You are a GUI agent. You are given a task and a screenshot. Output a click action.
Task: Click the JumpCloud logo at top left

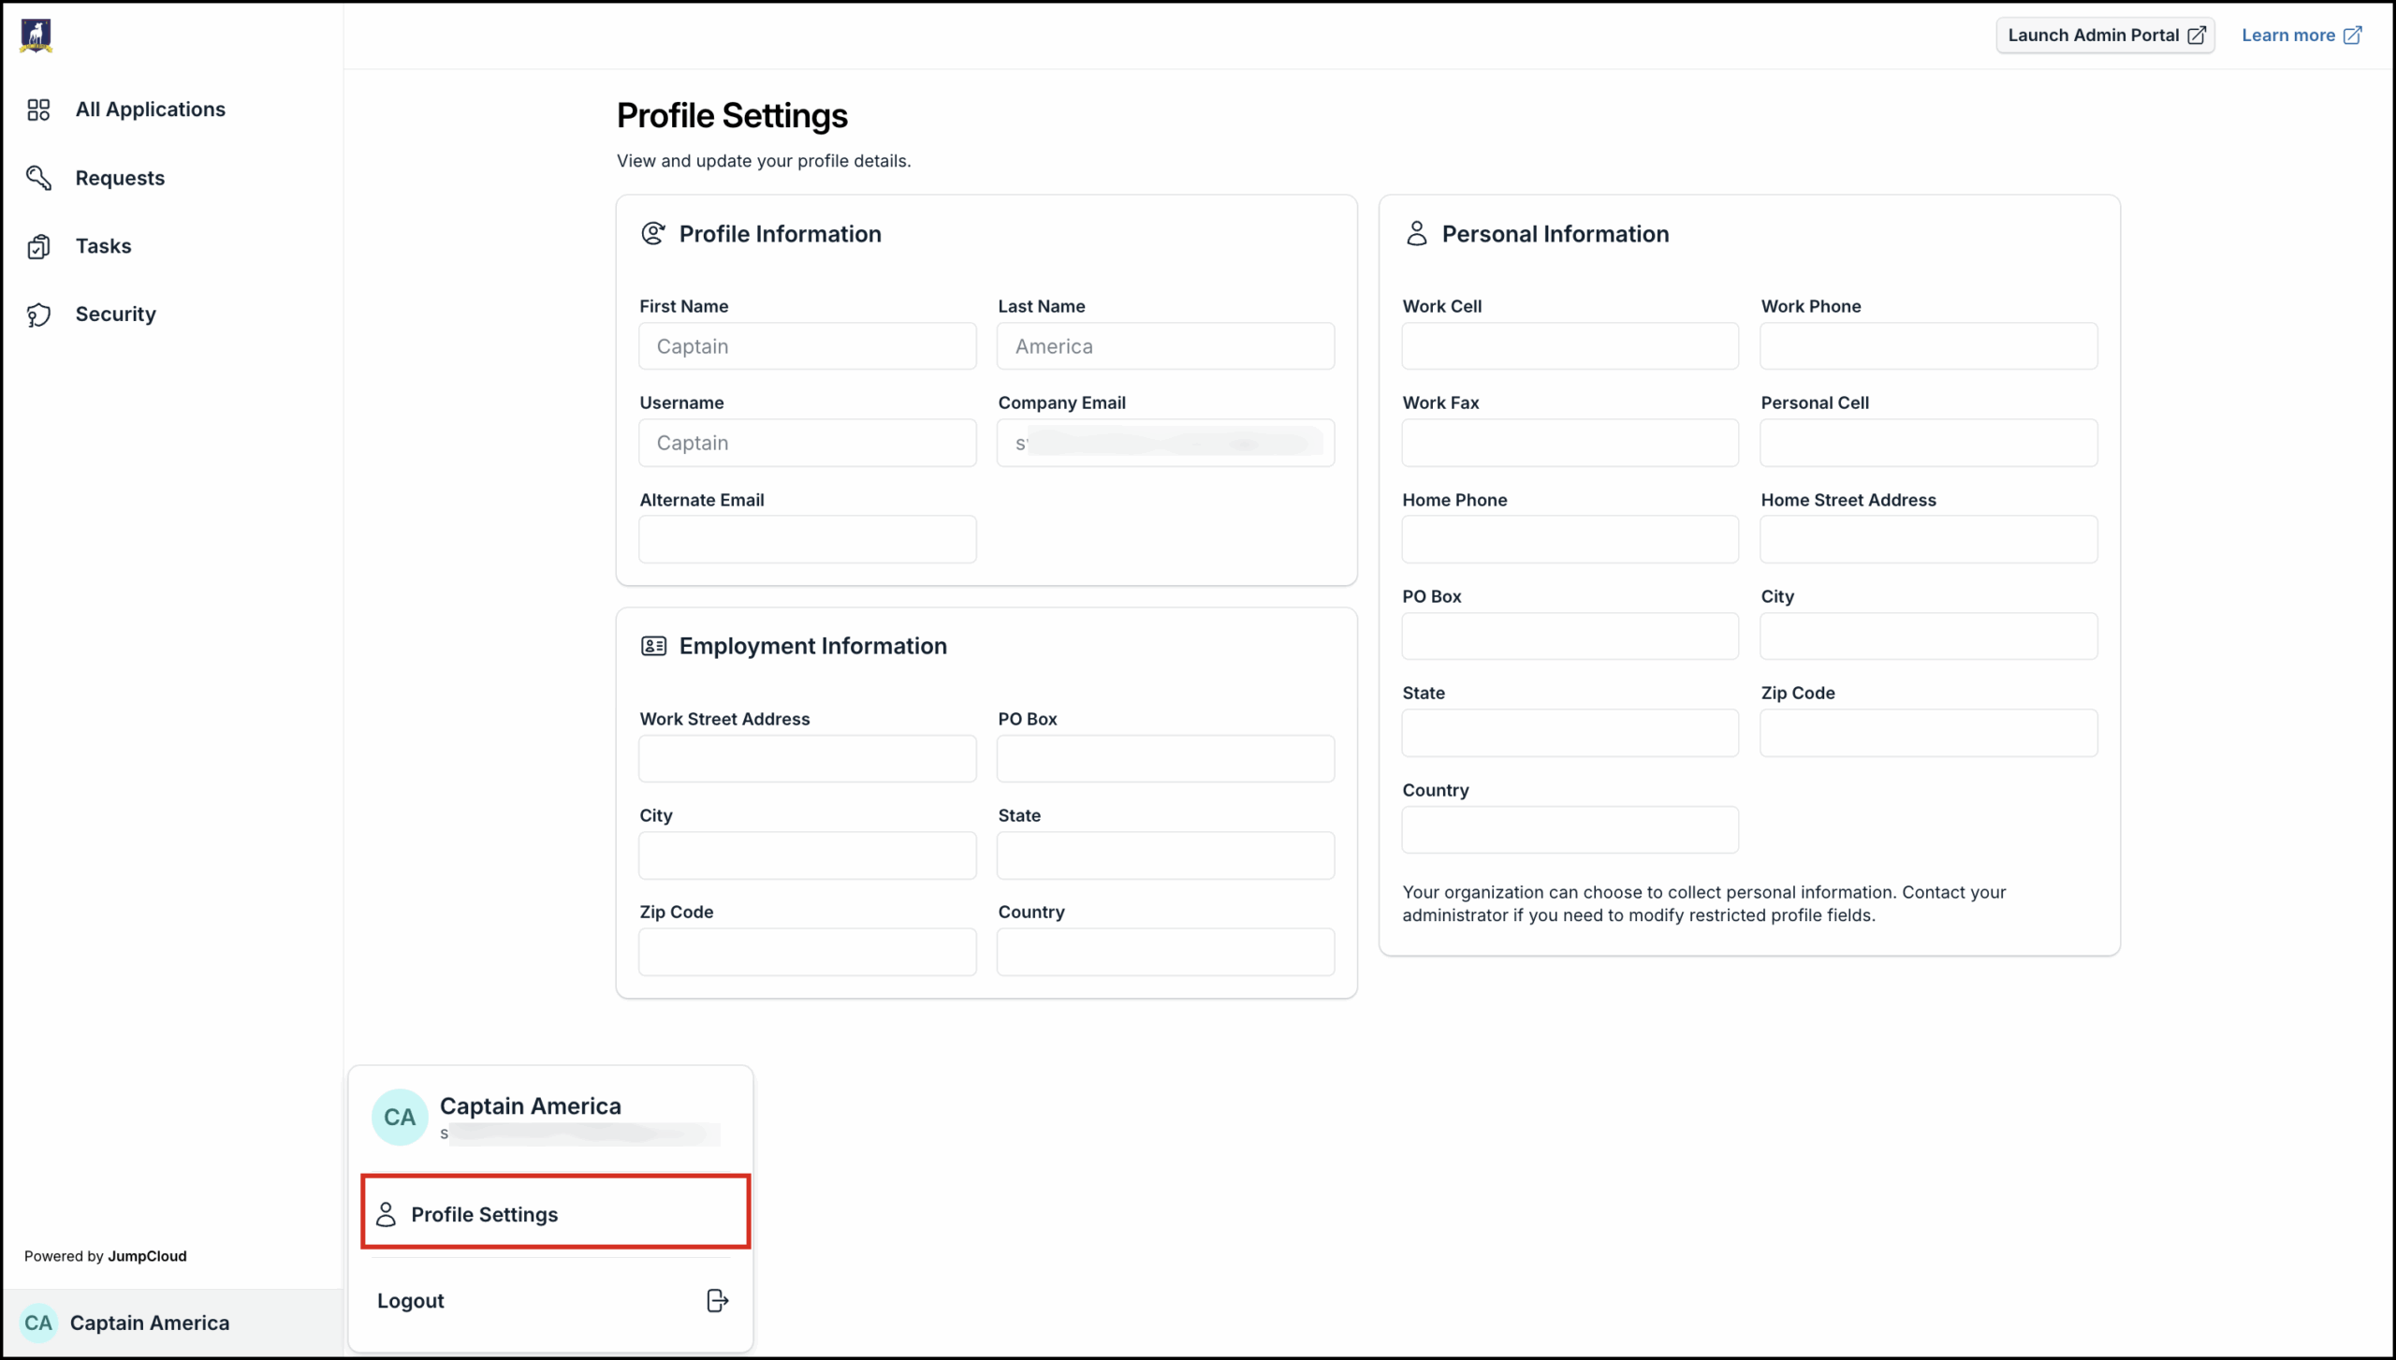point(36,36)
